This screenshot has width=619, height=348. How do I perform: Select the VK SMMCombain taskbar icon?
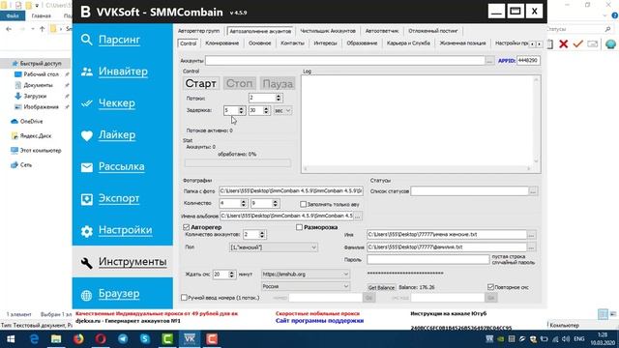coord(190,339)
